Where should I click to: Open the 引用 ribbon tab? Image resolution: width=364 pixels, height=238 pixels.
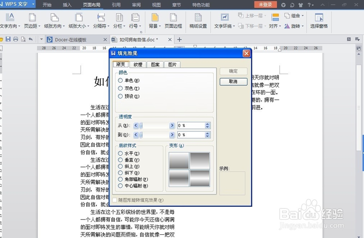coord(116,5)
